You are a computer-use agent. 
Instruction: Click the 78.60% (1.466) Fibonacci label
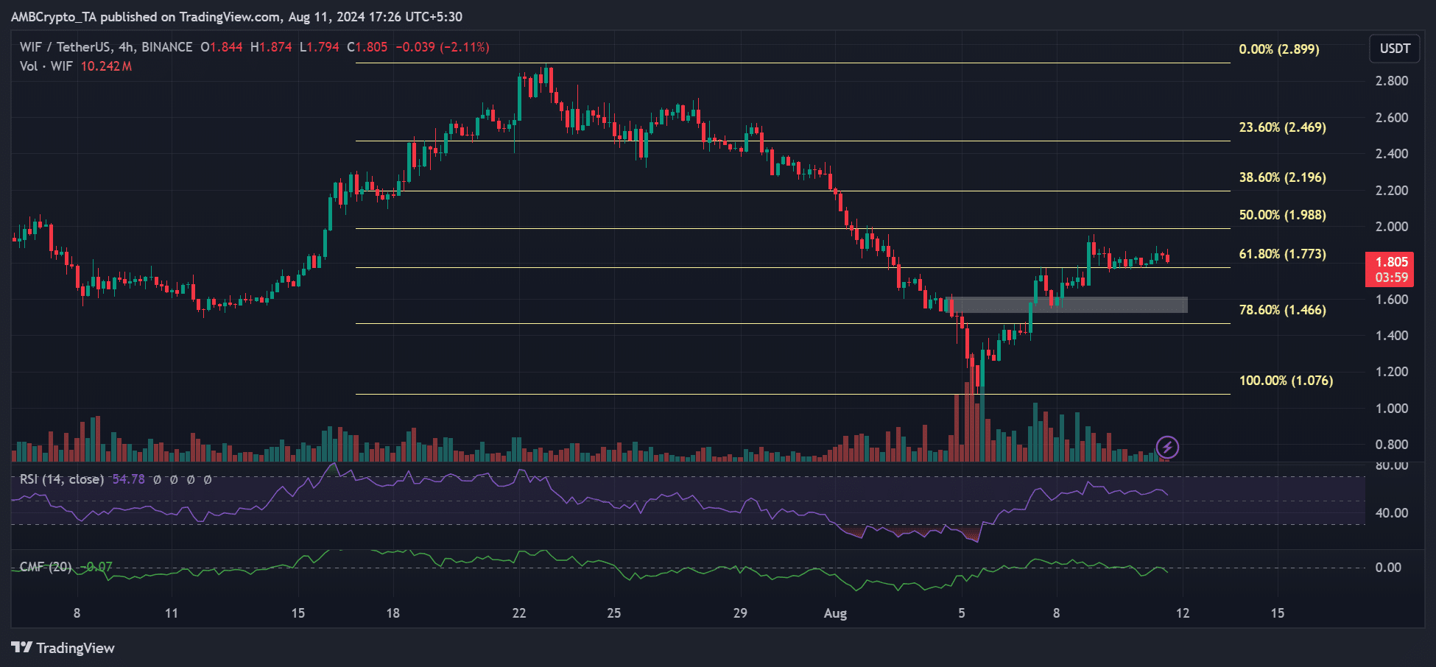point(1282,310)
